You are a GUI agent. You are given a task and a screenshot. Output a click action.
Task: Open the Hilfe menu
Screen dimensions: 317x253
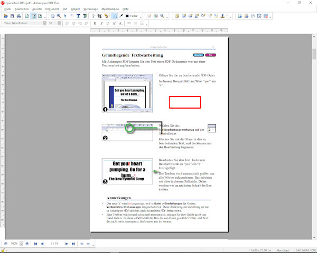[125, 9]
